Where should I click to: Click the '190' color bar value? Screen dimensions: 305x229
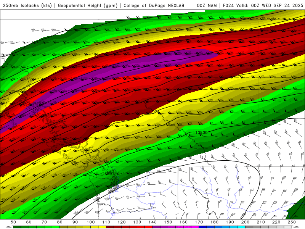tap(230, 222)
